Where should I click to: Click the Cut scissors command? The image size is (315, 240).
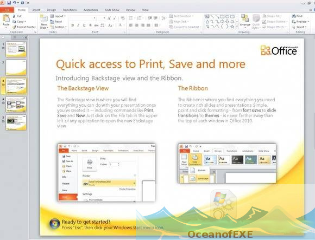(17, 16)
